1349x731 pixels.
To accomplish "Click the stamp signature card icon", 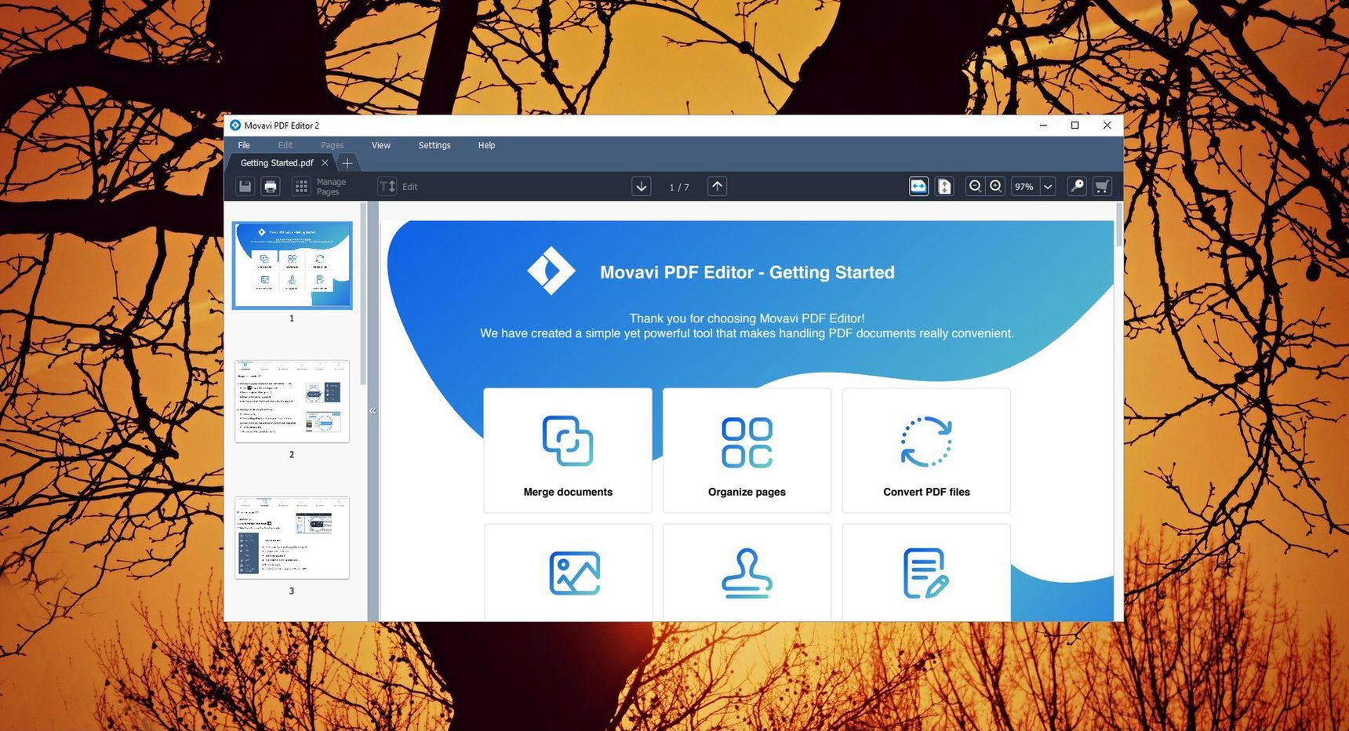I will 747,573.
